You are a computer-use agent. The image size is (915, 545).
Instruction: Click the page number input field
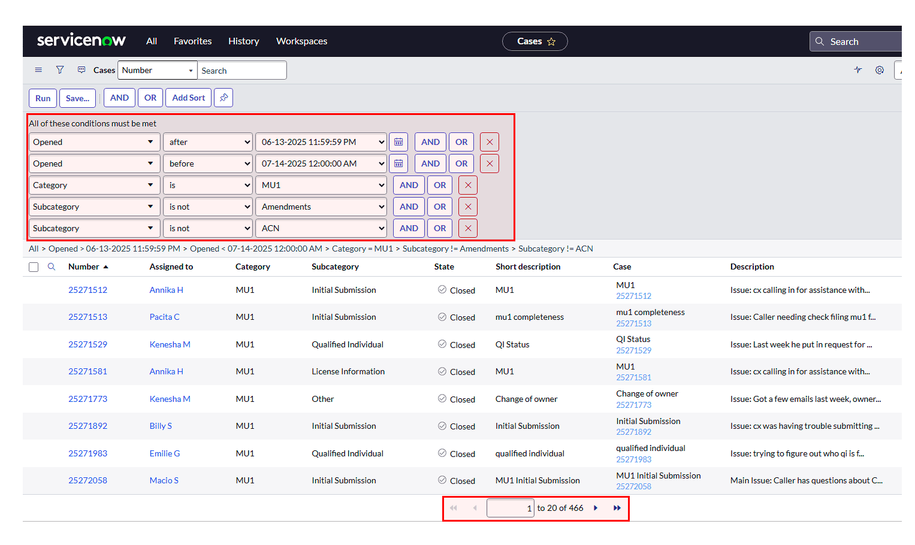click(x=510, y=508)
